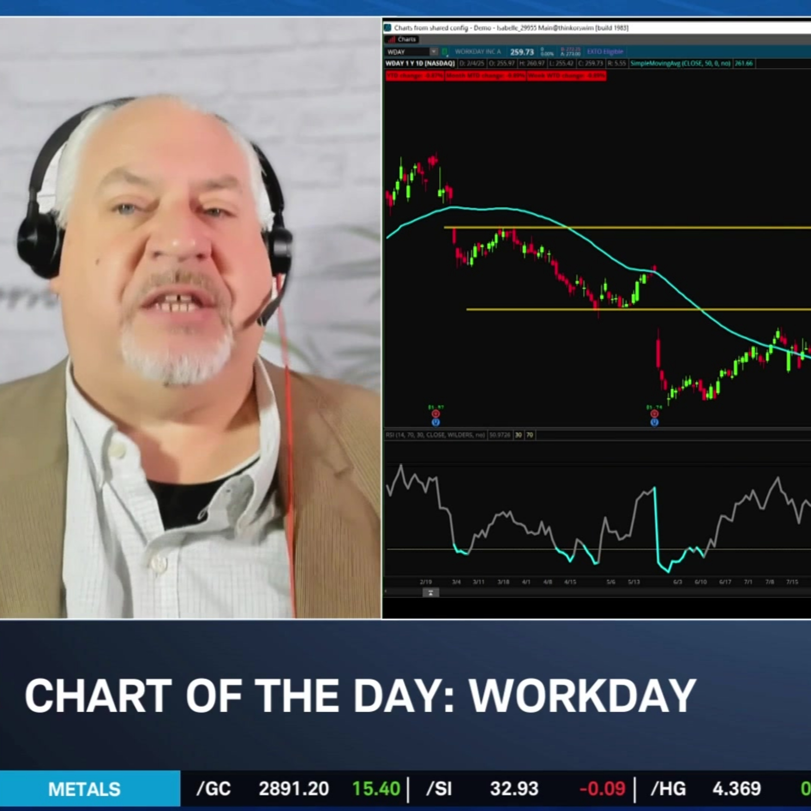Image resolution: width=811 pixels, height=811 pixels.
Task: Click the SimpleMovingAvg study label
Action: pyautogui.click(x=680, y=63)
